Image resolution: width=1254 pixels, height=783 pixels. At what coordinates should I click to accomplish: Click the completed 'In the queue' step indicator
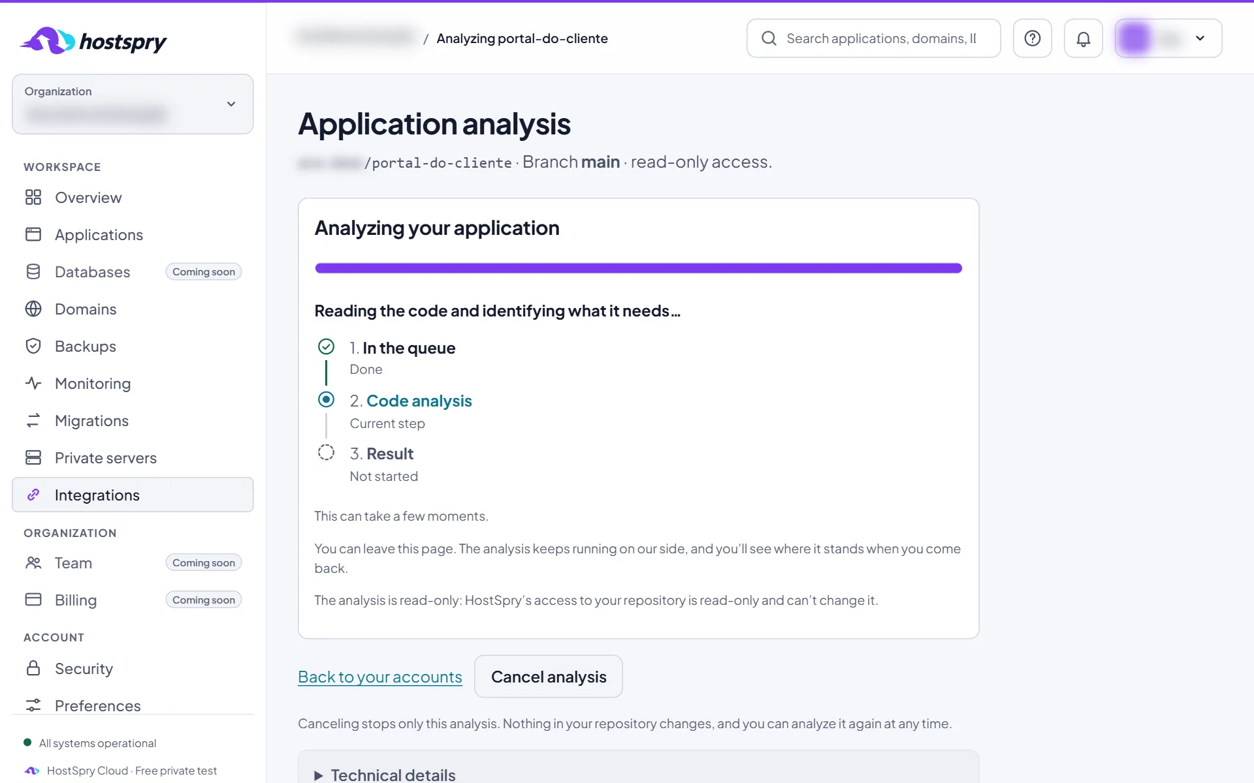click(326, 346)
